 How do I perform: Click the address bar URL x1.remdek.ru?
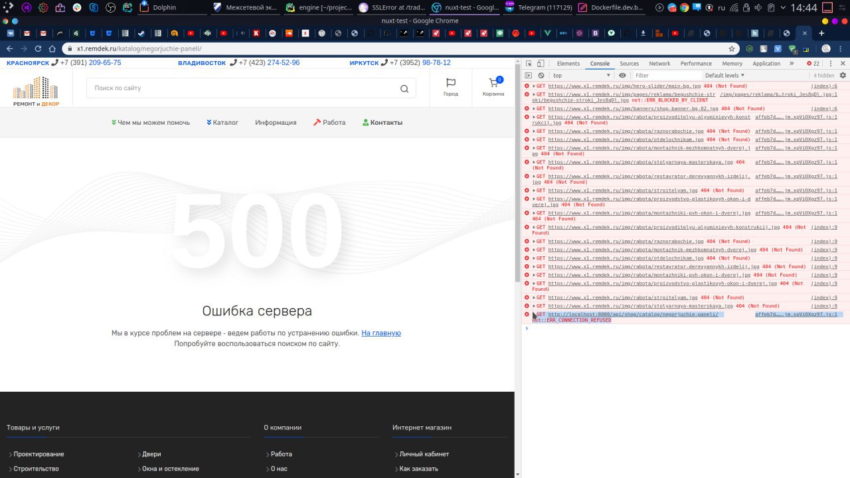pyautogui.click(x=139, y=48)
